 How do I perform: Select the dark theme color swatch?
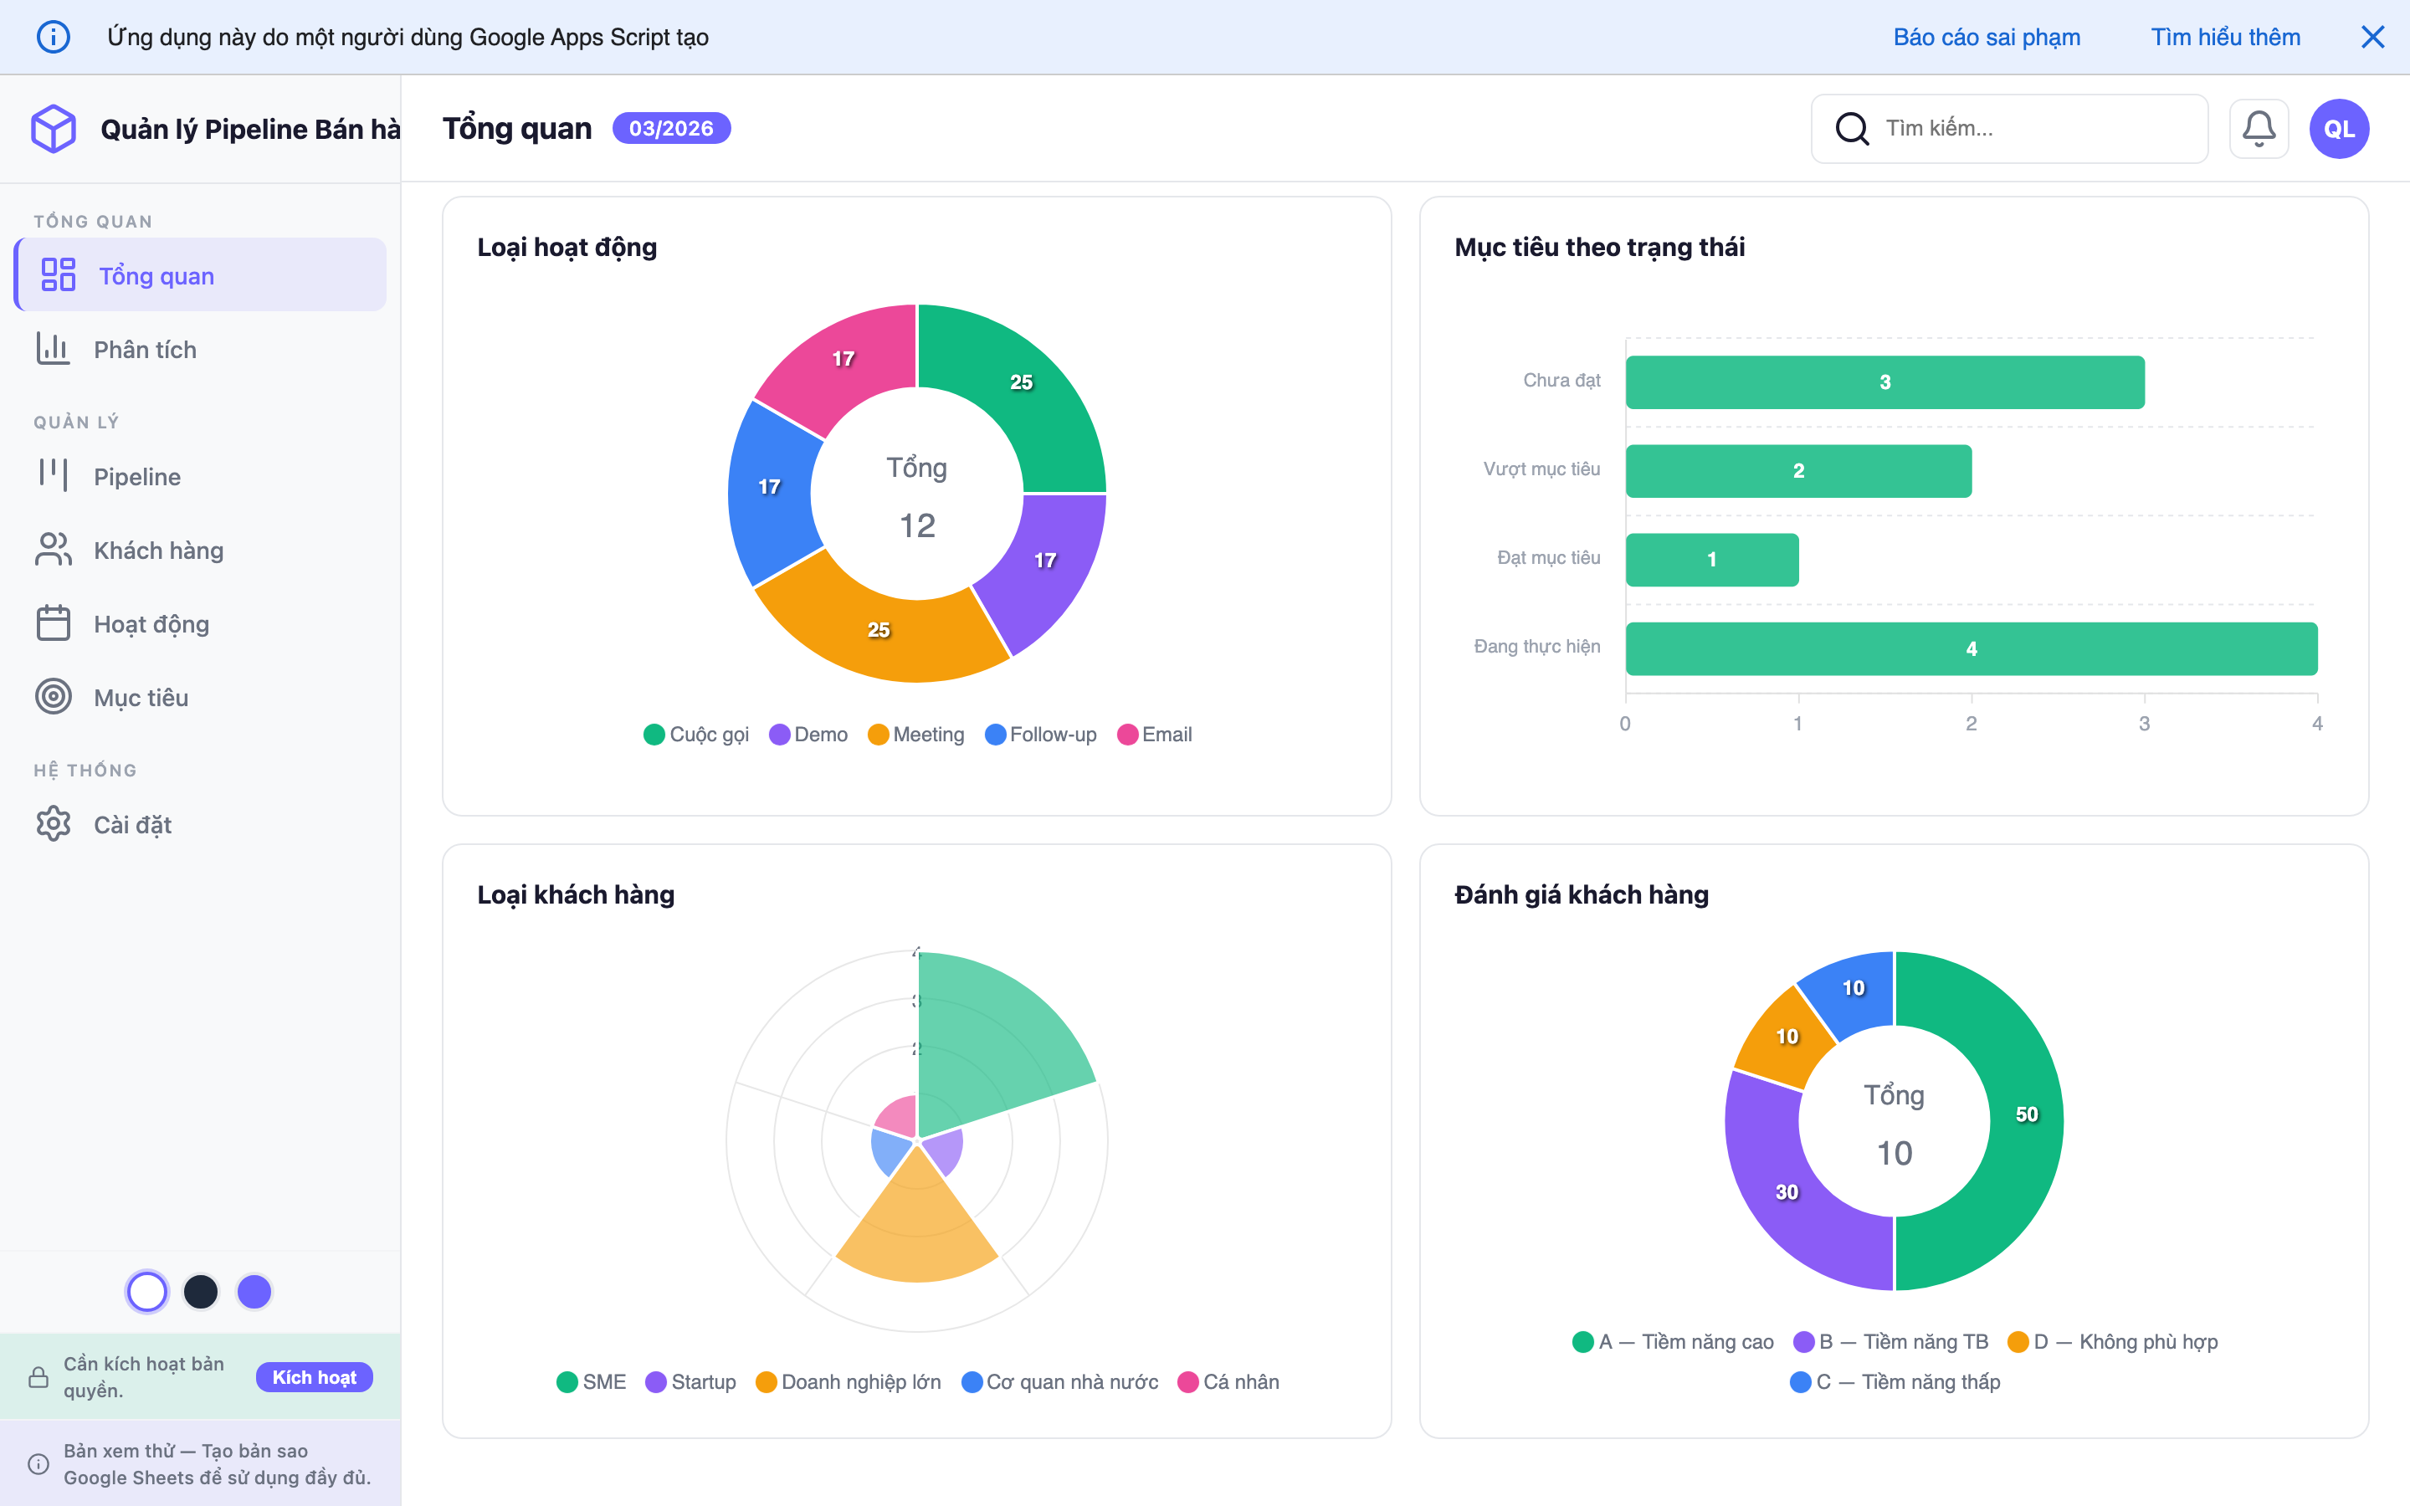point(200,1292)
